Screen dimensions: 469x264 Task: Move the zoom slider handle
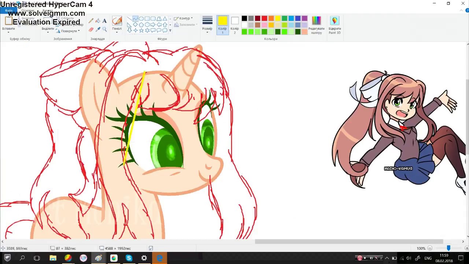point(448,248)
